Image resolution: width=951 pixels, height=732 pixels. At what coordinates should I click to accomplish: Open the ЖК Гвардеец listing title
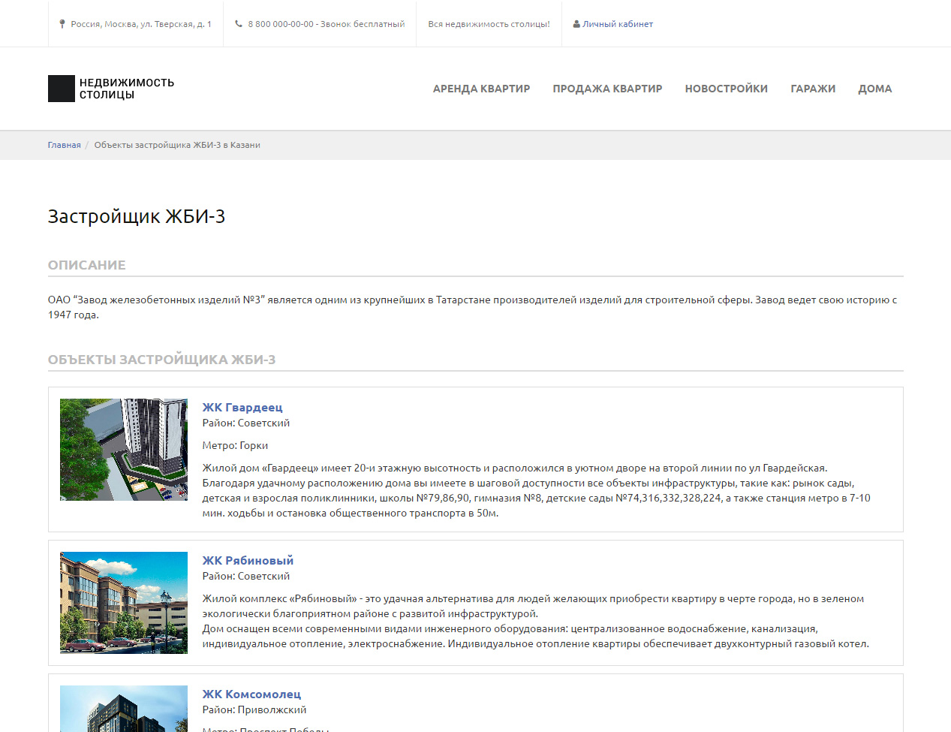[x=242, y=407]
